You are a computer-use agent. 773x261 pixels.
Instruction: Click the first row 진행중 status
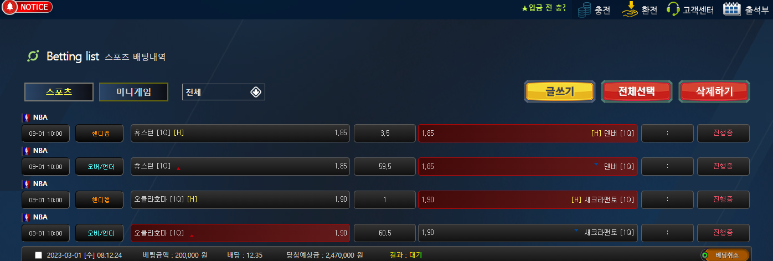(723, 133)
